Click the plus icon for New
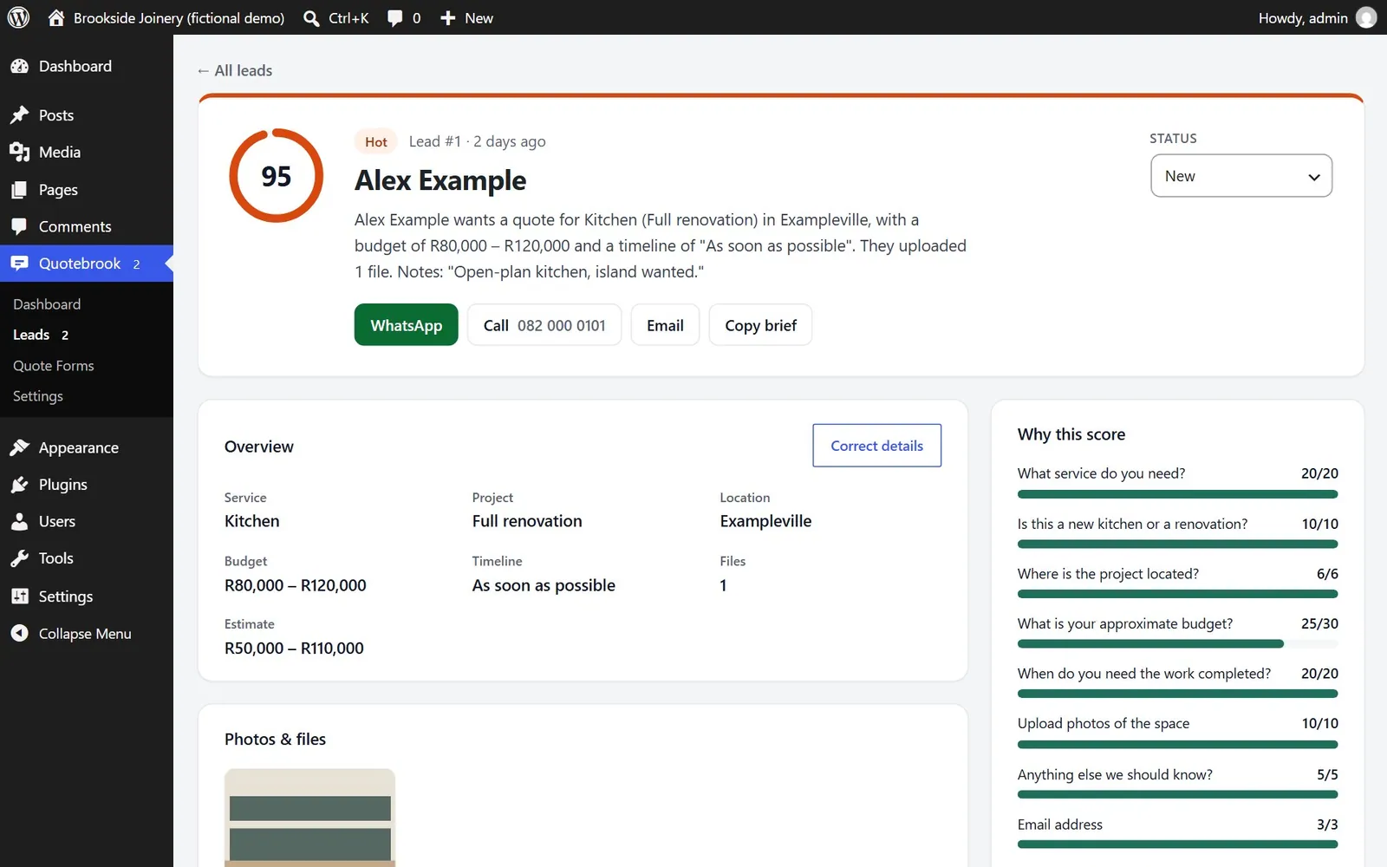 click(447, 18)
